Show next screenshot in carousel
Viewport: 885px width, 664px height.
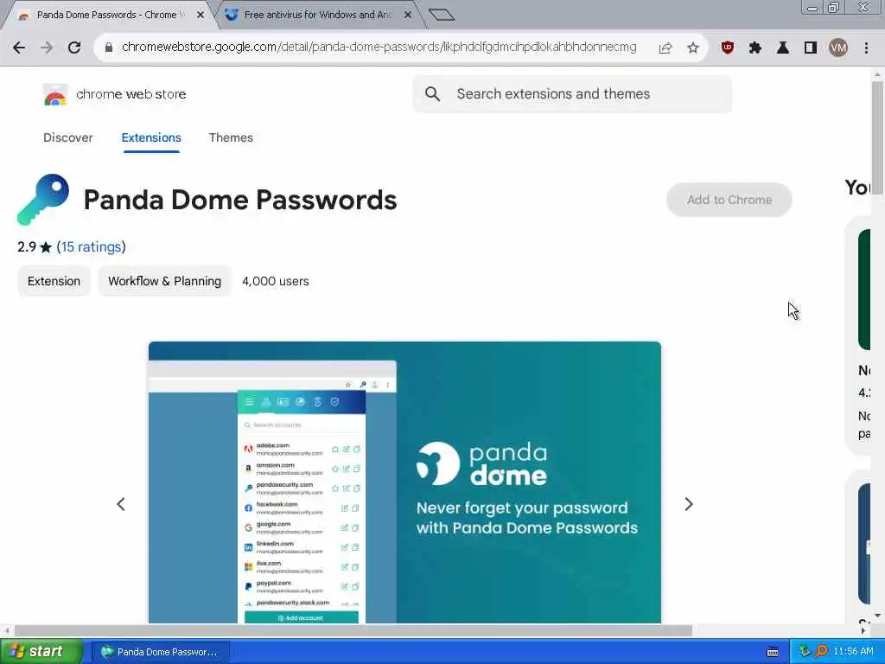click(689, 504)
